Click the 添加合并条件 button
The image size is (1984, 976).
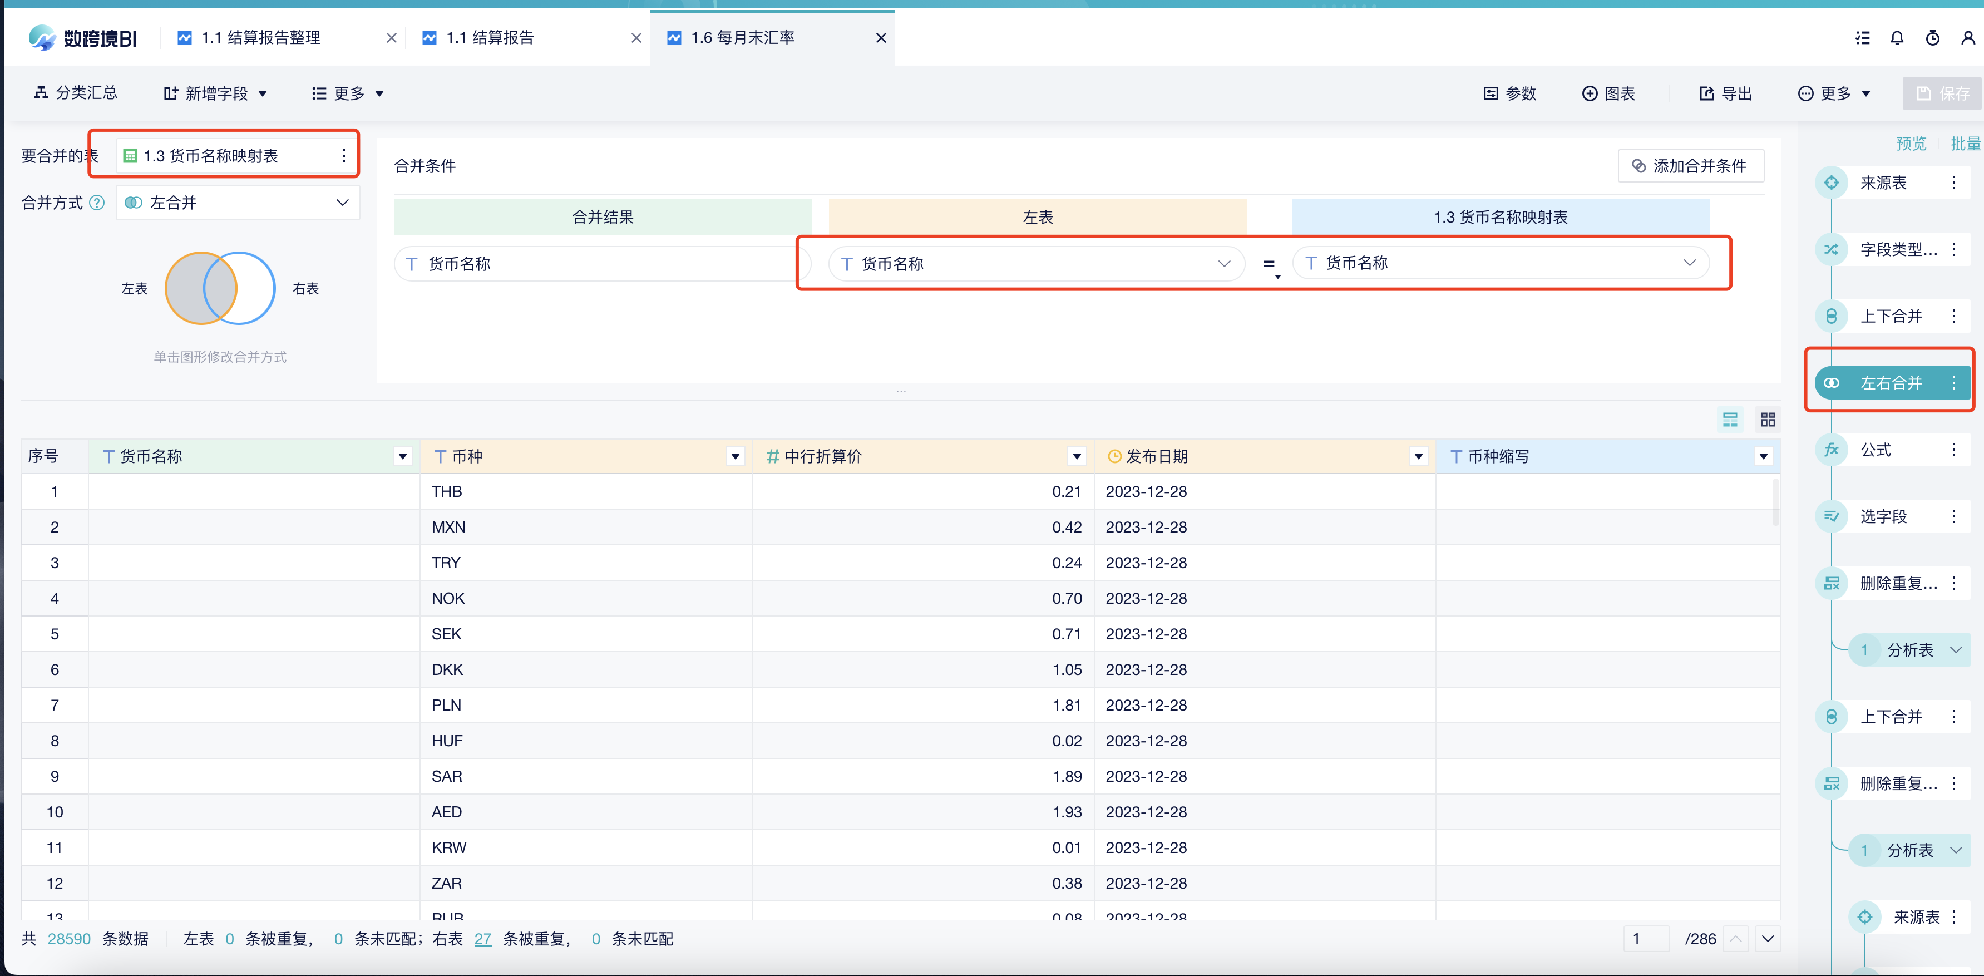(x=1691, y=165)
